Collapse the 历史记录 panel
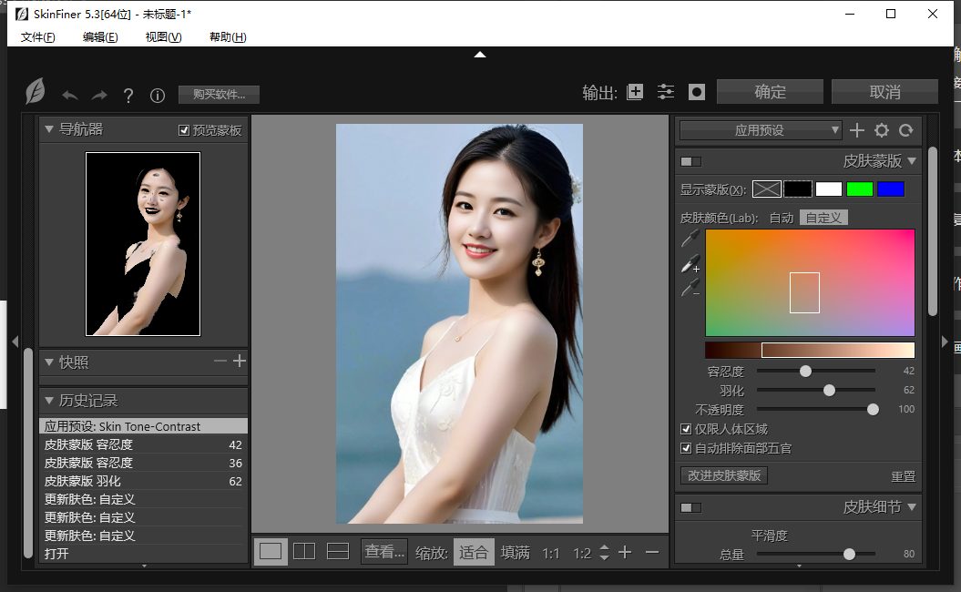The width and height of the screenshot is (961, 592). coord(49,400)
